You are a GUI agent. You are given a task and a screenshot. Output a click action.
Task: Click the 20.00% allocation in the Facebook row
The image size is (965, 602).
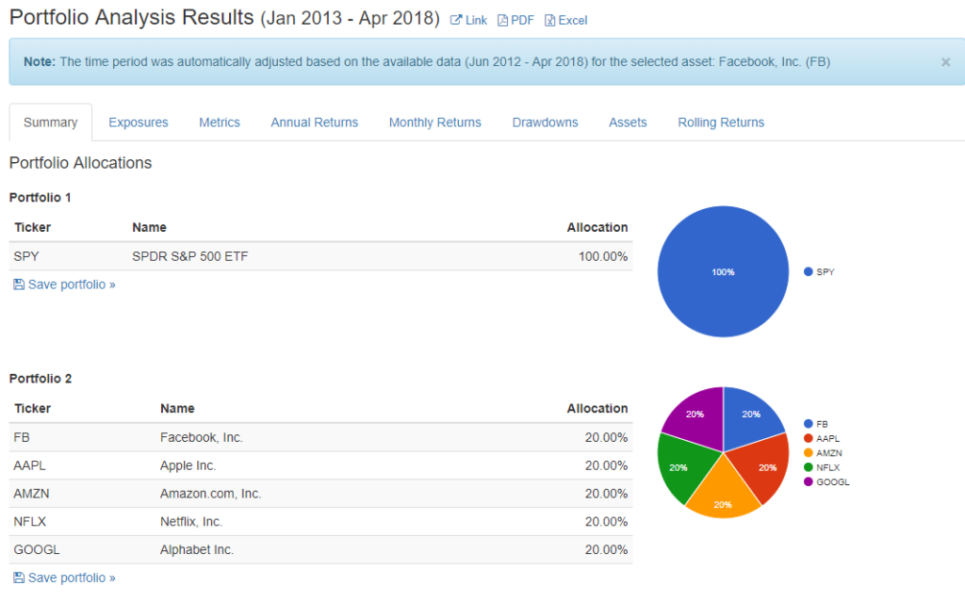pyautogui.click(x=606, y=437)
